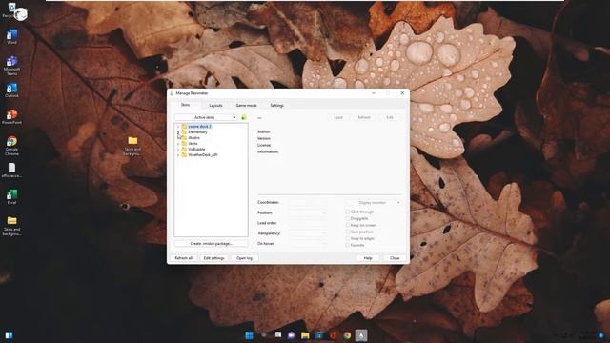Open the Excel desktop shortcut
610x343 pixels.
11,197
